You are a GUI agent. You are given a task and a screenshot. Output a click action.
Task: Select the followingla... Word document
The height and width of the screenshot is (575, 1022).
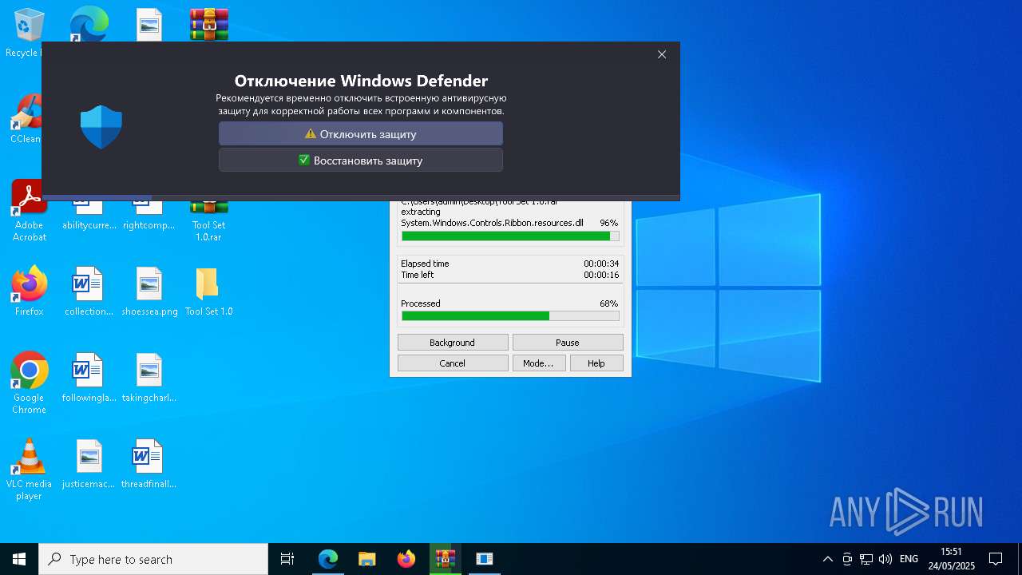(89, 378)
